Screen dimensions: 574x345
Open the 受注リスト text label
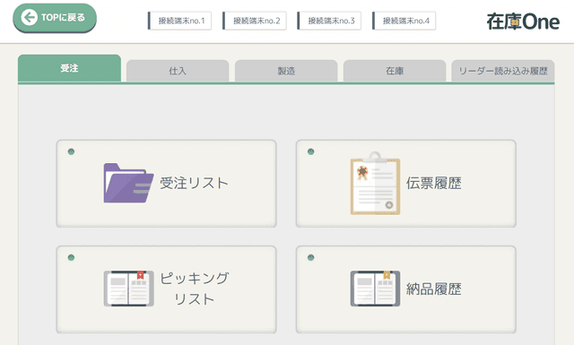point(194,183)
